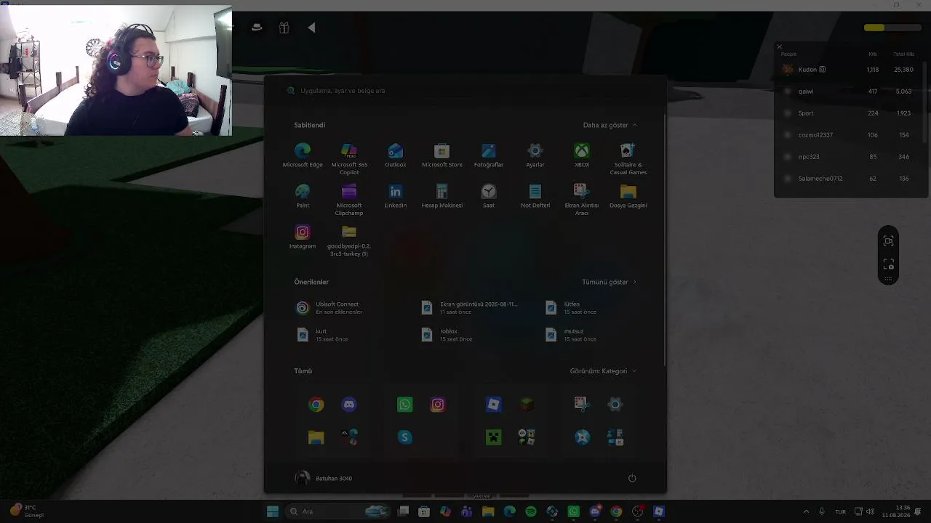The image size is (931, 523).
Task: Open the notification bell in the system tray
Action: coord(918,511)
